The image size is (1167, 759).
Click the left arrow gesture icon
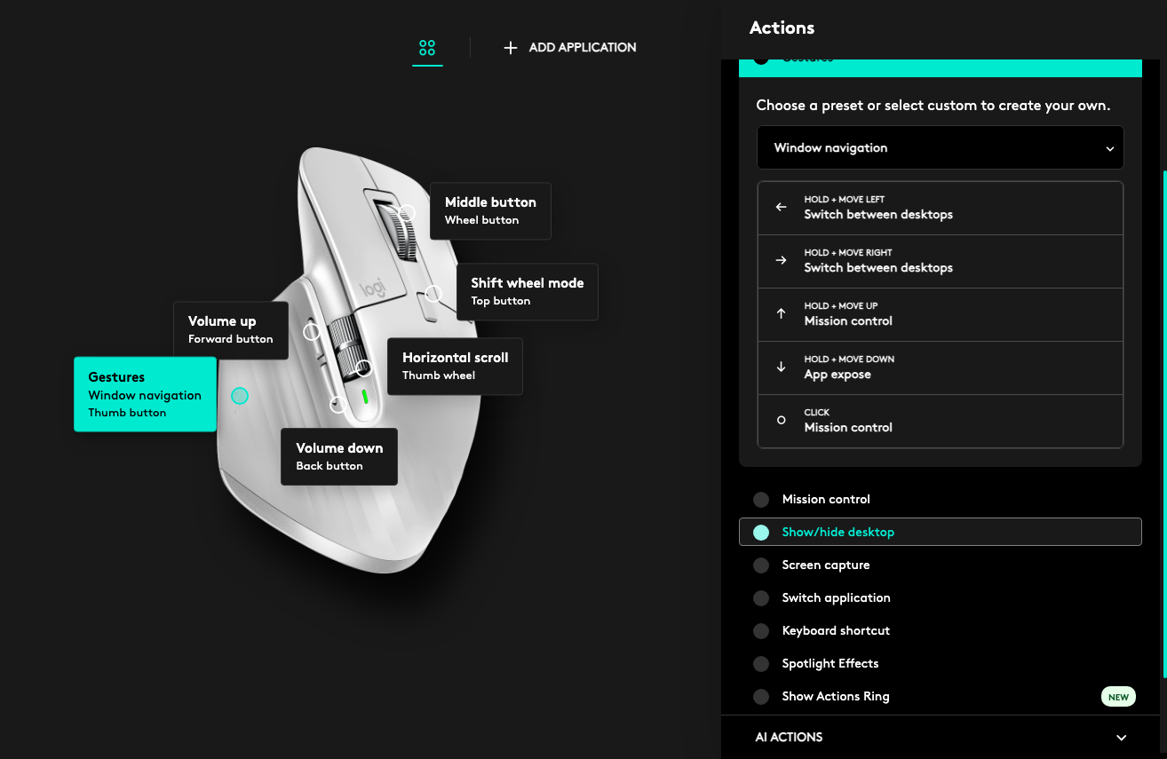pos(782,207)
